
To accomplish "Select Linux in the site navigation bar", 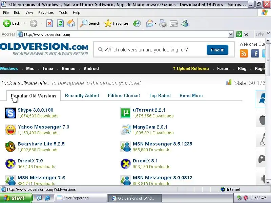I will pos(48,69).
